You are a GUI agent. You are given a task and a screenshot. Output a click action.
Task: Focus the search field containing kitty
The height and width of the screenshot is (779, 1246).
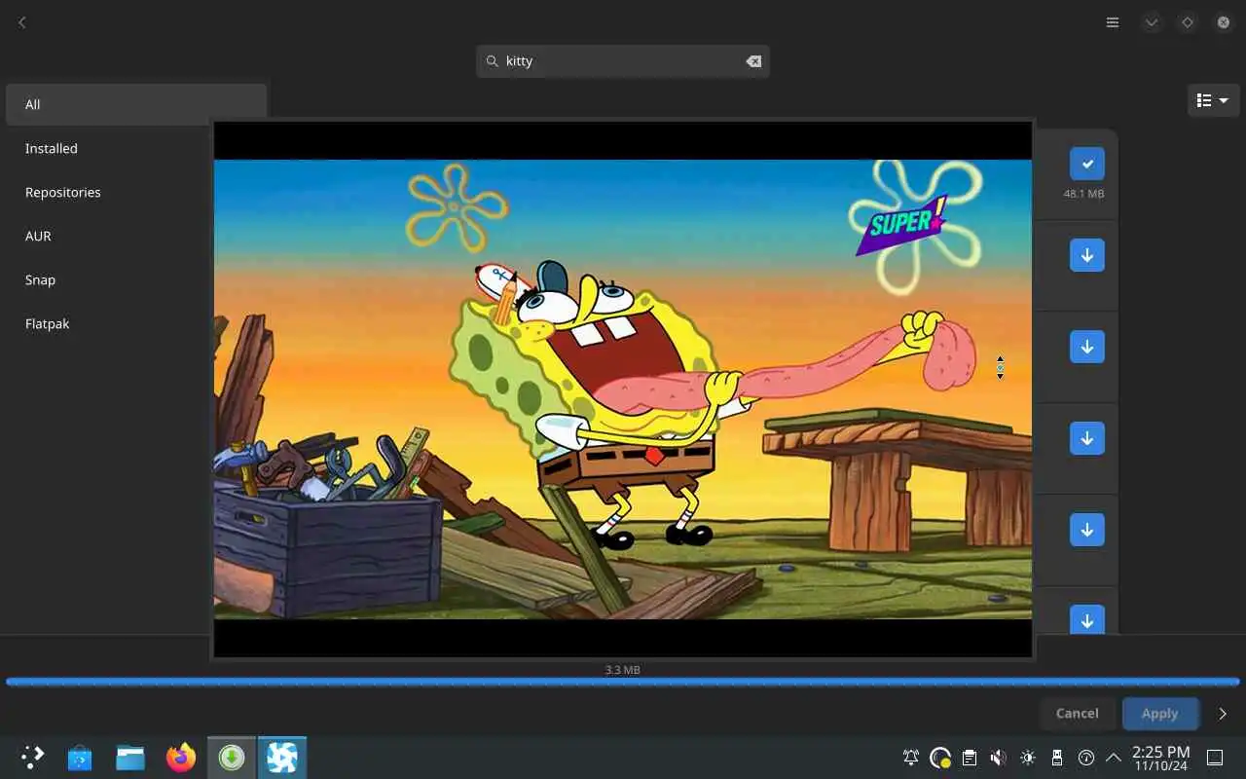623,61
